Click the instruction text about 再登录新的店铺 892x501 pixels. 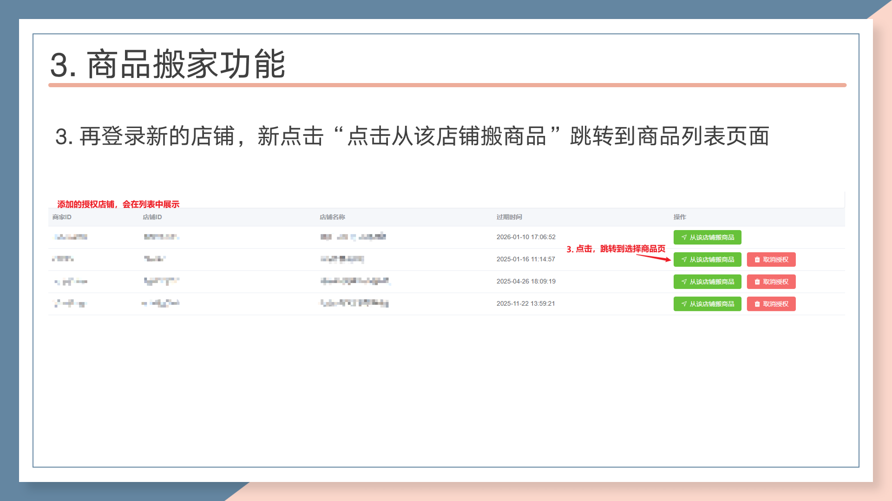coord(412,136)
